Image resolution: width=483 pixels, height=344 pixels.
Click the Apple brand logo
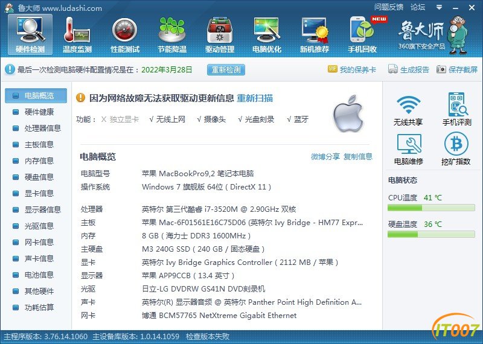(348, 114)
